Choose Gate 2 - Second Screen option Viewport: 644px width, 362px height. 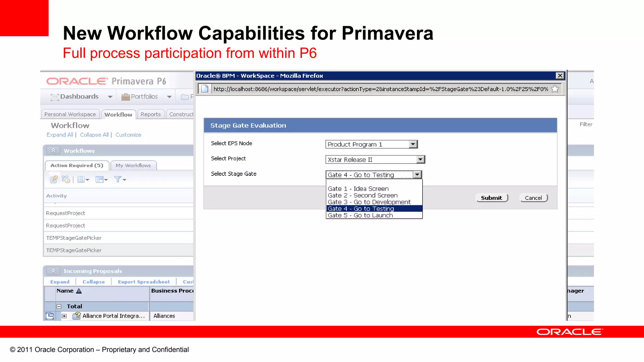[x=374, y=195]
